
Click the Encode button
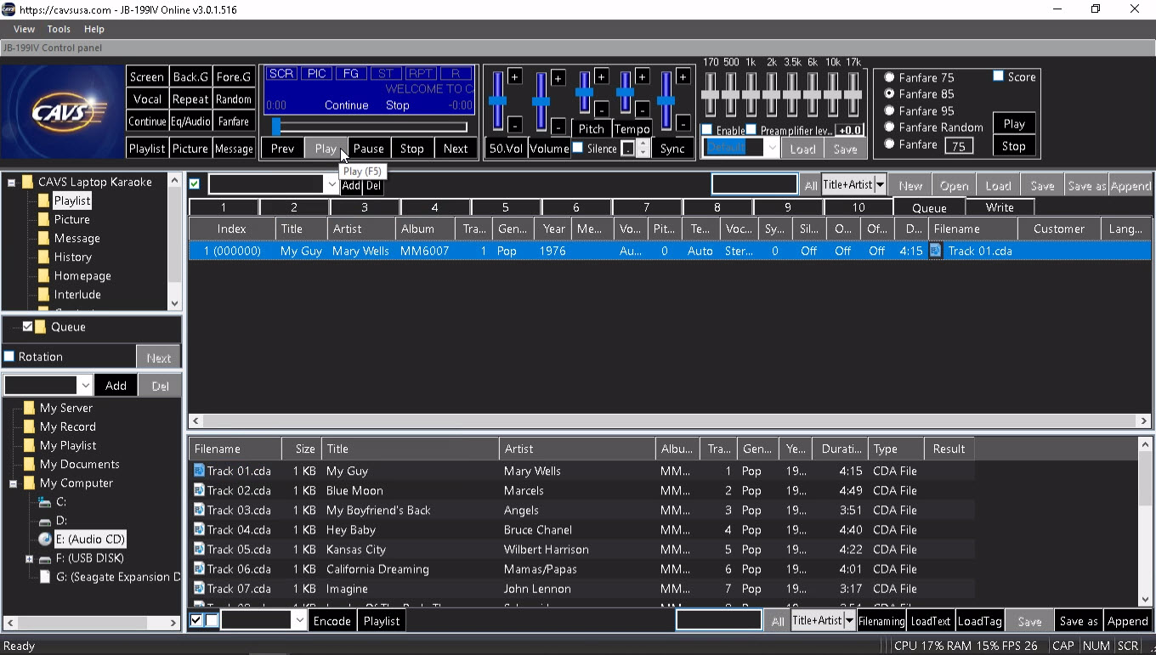pyautogui.click(x=332, y=621)
